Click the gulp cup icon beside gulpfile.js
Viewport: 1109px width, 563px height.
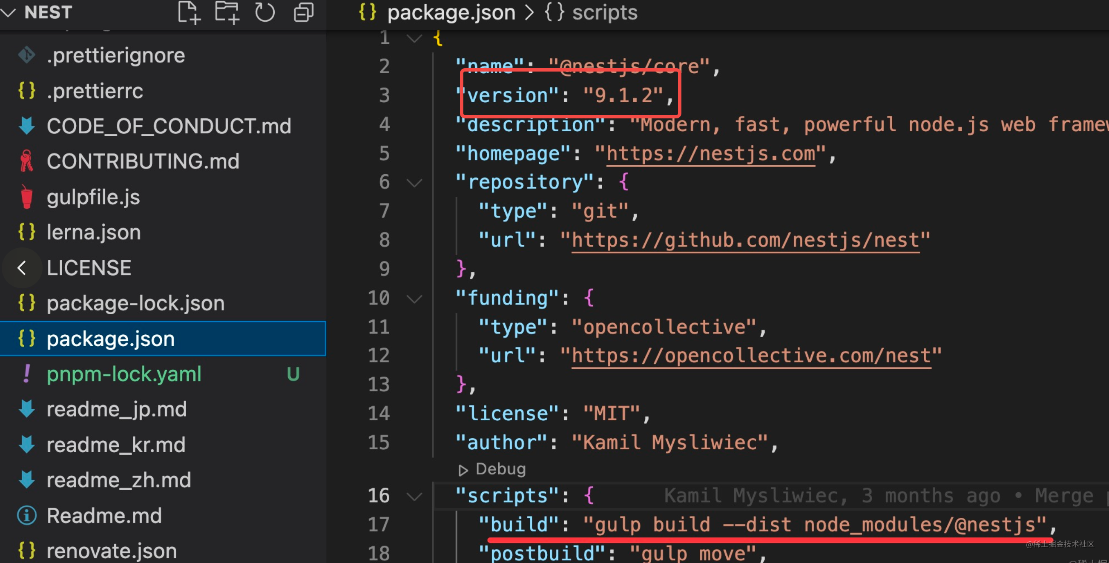[27, 197]
